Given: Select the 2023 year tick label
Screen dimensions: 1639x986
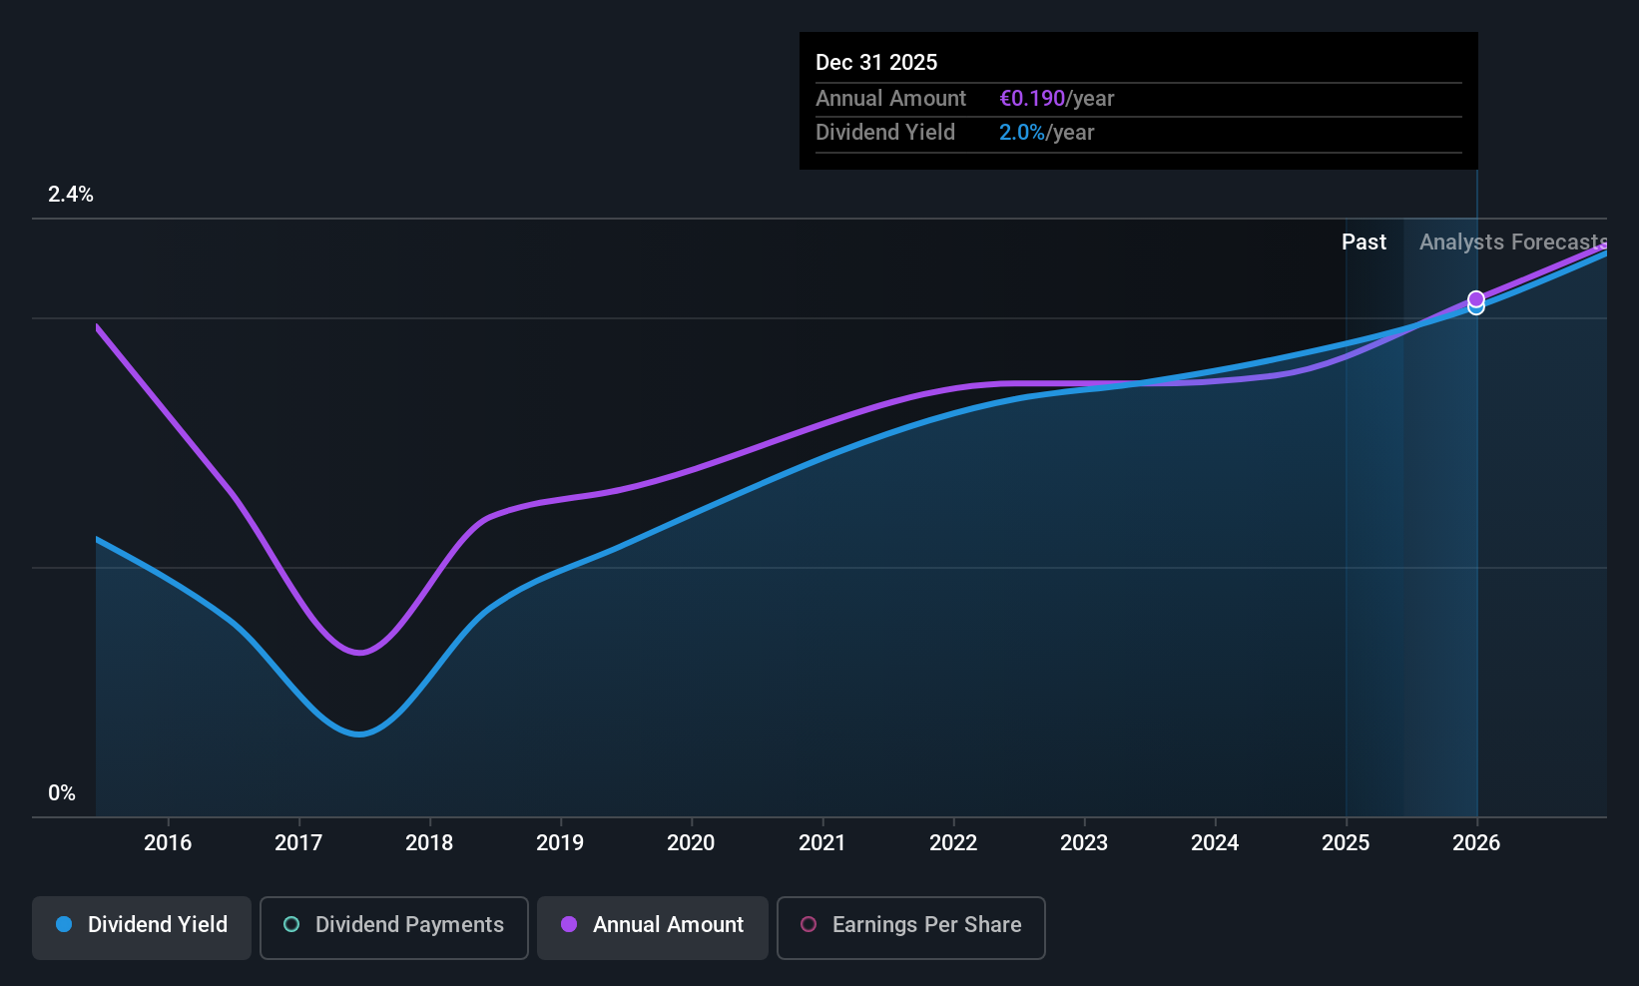Looking at the screenshot, I should click(x=1084, y=843).
